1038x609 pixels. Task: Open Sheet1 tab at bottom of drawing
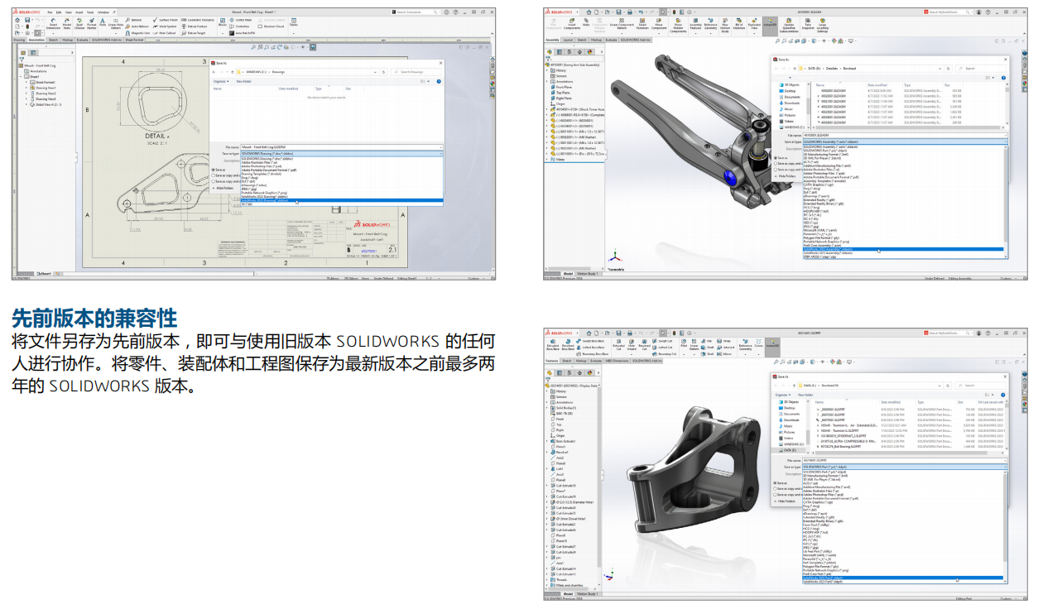44,274
